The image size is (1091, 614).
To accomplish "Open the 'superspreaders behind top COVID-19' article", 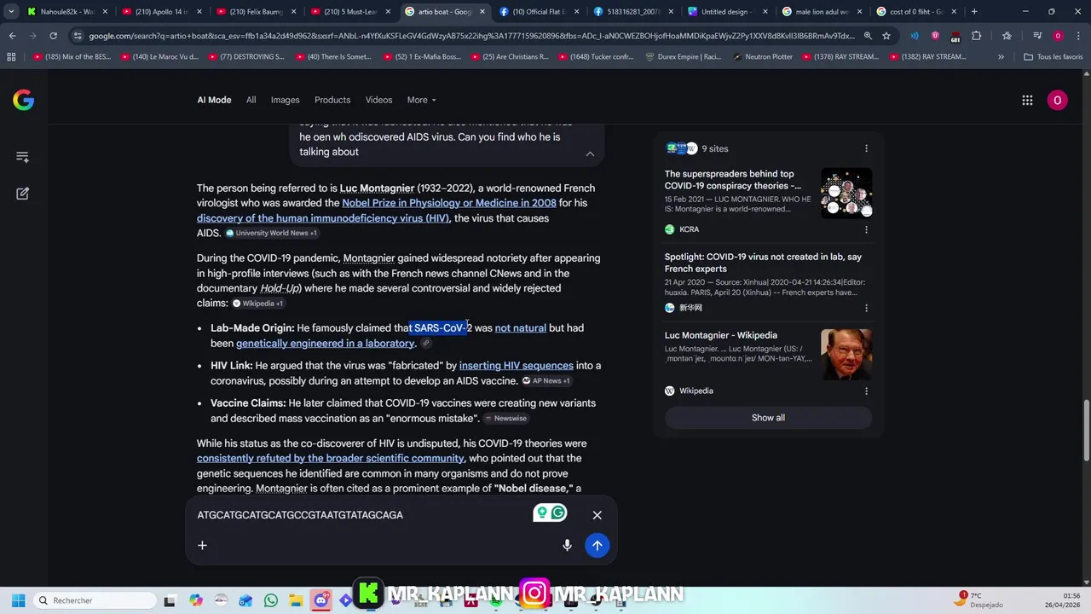I will pyautogui.click(x=733, y=180).
